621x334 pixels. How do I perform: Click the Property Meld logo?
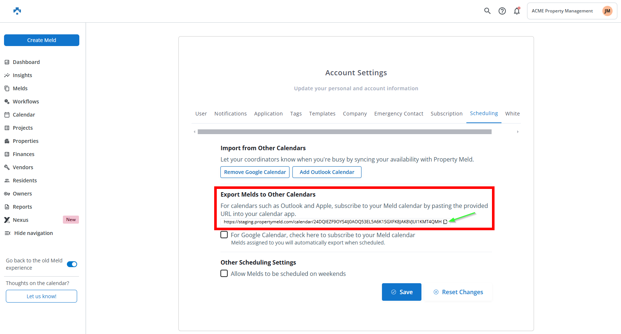point(17,11)
